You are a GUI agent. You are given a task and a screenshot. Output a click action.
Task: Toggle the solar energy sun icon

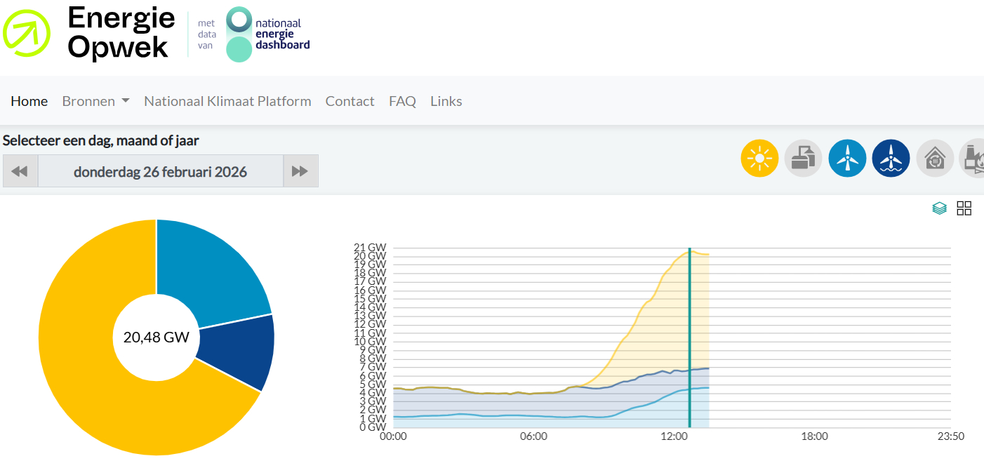[760, 158]
